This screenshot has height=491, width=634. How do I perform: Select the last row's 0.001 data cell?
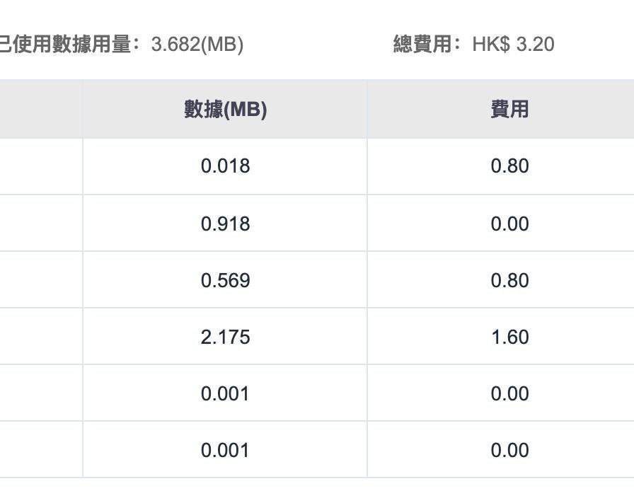pyautogui.click(x=225, y=450)
